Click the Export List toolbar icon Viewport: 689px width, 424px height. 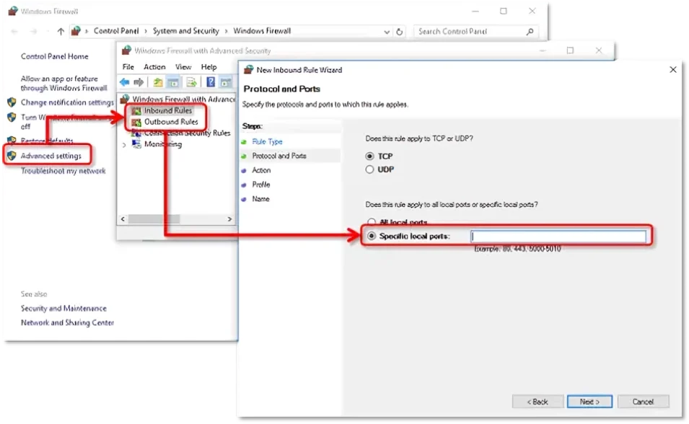pos(191,81)
